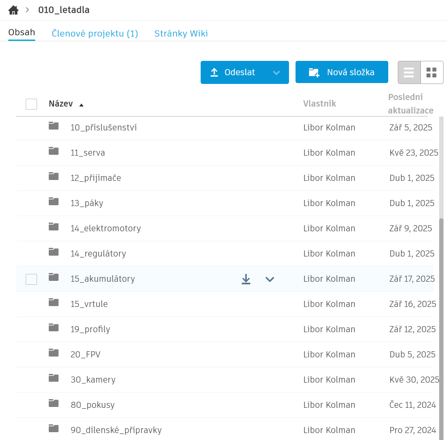Switch to Stránky Wiki tab
This screenshot has width=447, height=440.
tap(181, 33)
